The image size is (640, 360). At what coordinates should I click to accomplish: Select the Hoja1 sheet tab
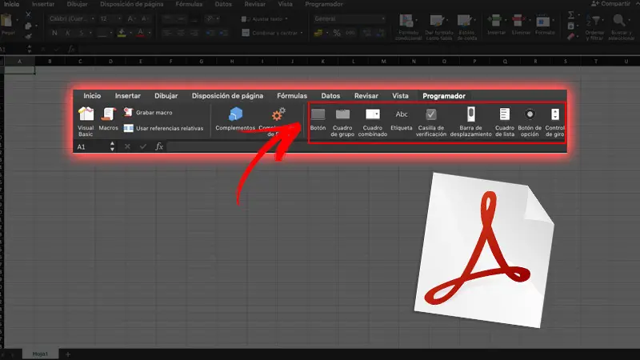(x=40, y=354)
